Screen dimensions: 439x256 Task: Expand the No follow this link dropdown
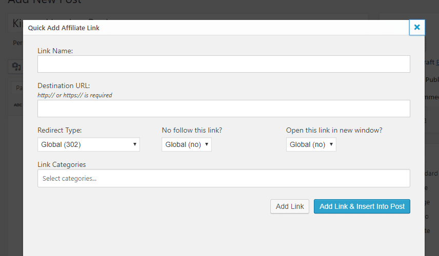tap(187, 144)
